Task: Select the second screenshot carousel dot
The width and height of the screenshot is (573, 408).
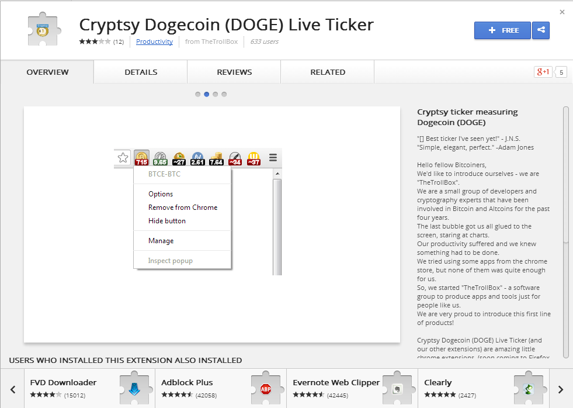Action: (206, 94)
